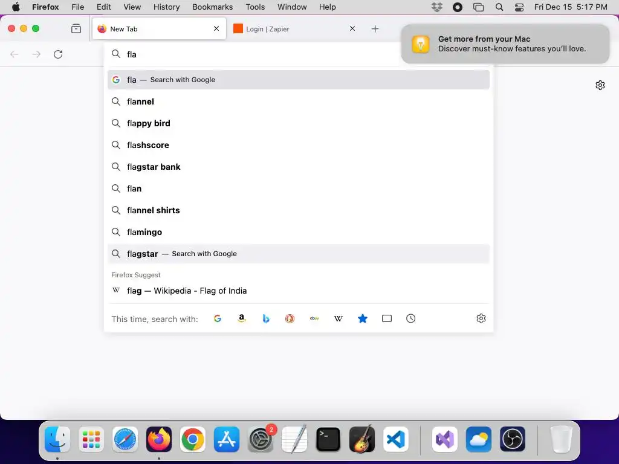This screenshot has width=619, height=464.
Task: Open Dropbox menu bar icon
Action: tap(436, 7)
